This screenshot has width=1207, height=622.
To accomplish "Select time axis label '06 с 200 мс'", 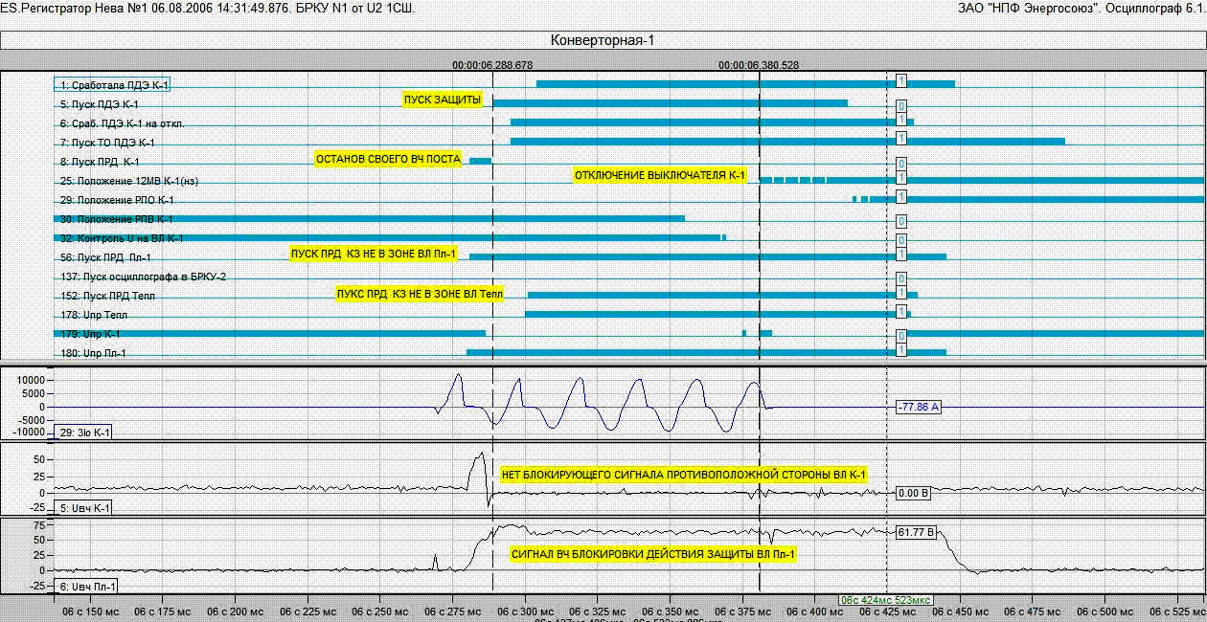I will [x=235, y=610].
